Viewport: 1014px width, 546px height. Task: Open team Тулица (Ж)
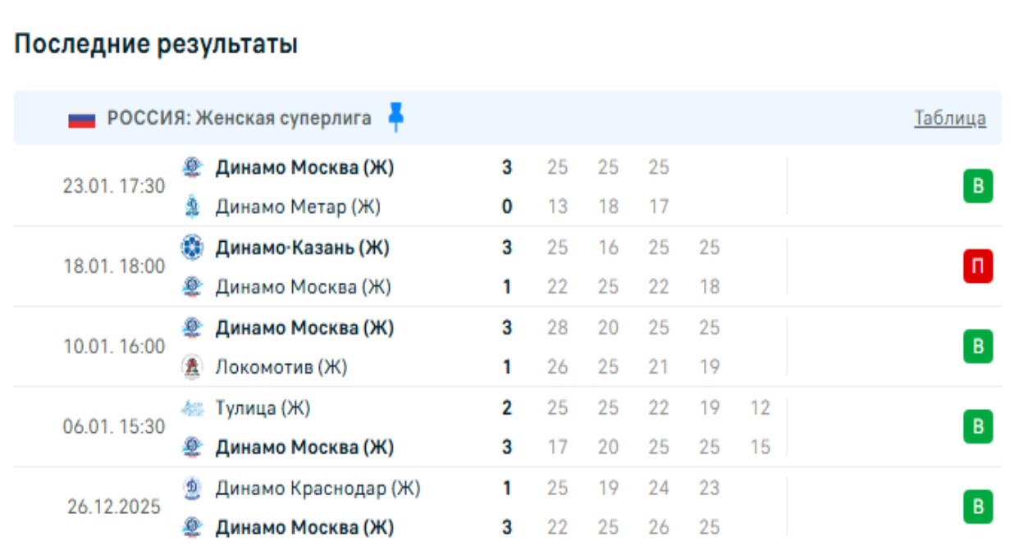click(x=263, y=407)
